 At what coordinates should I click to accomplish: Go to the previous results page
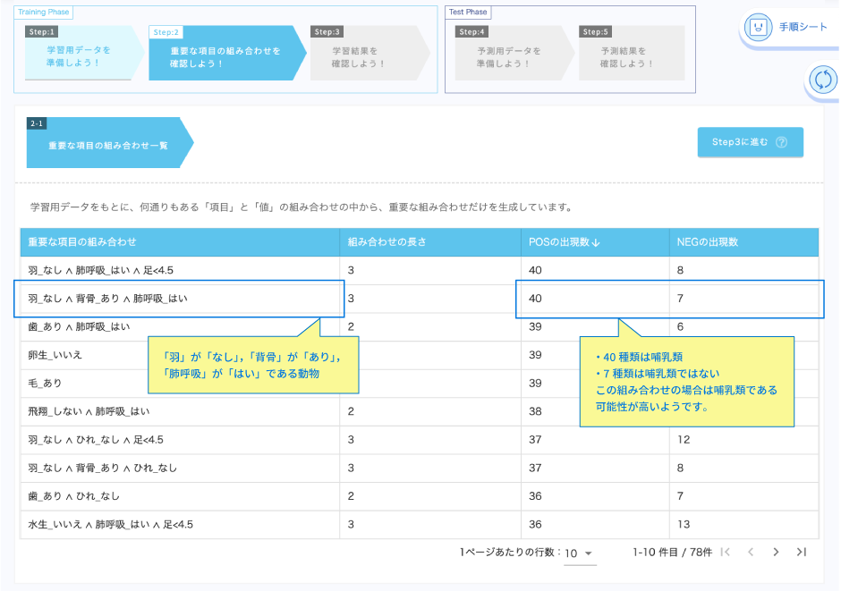[x=751, y=552]
